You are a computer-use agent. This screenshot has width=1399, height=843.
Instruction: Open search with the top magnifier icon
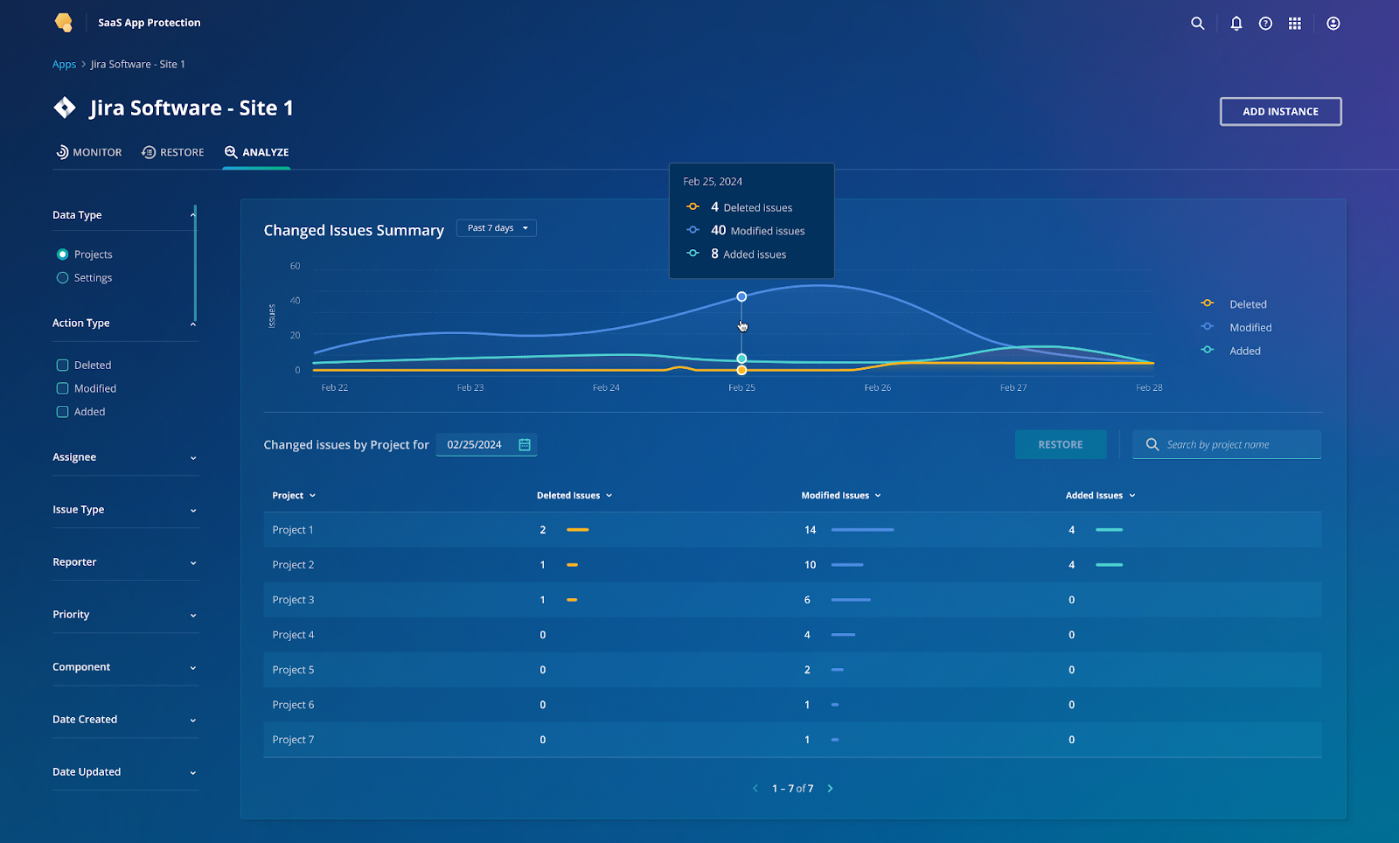click(1198, 24)
